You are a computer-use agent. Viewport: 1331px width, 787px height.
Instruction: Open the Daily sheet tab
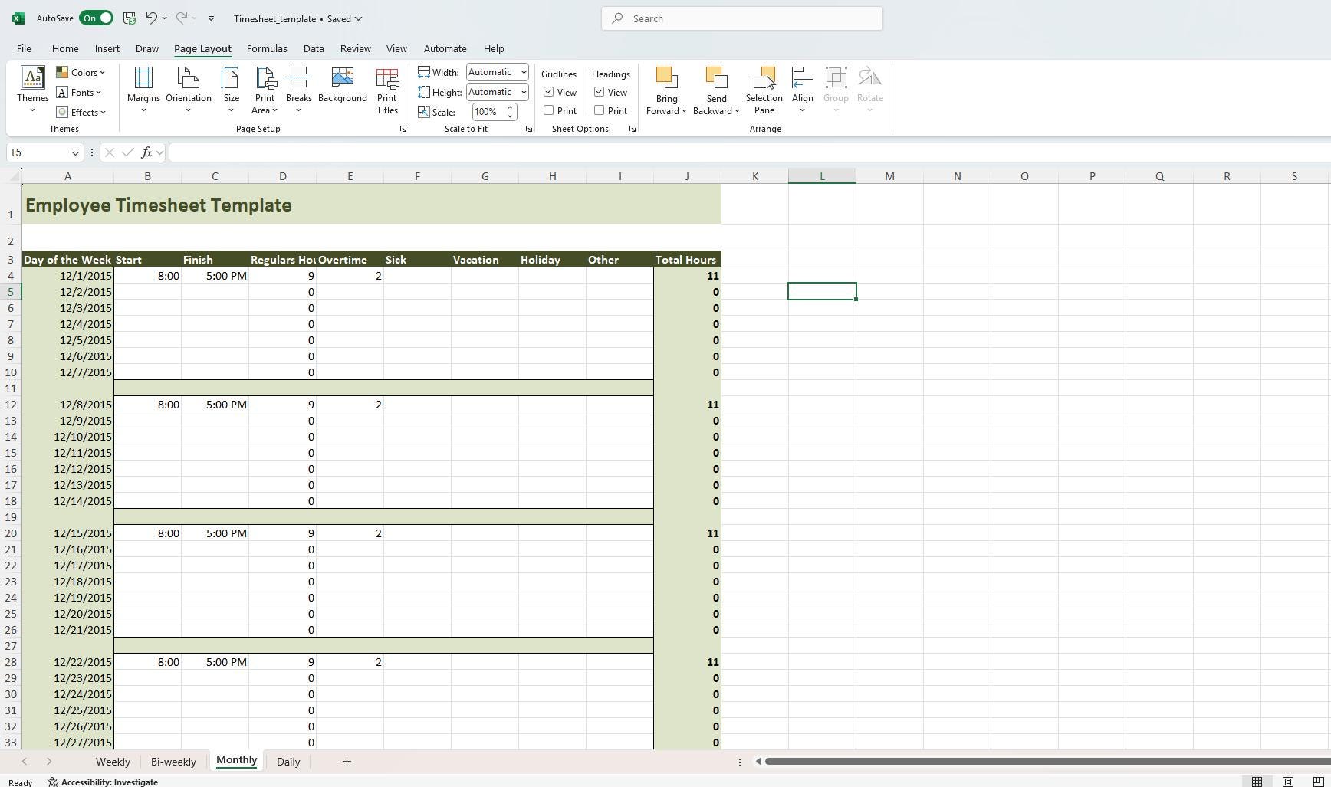point(288,762)
